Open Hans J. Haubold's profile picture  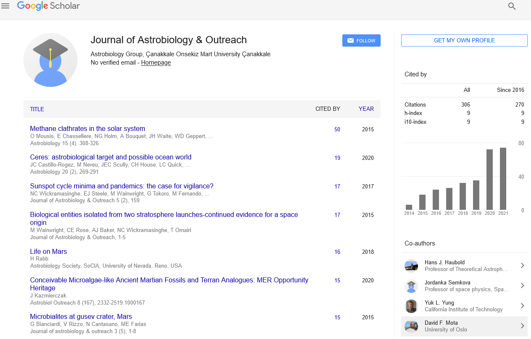click(x=411, y=266)
